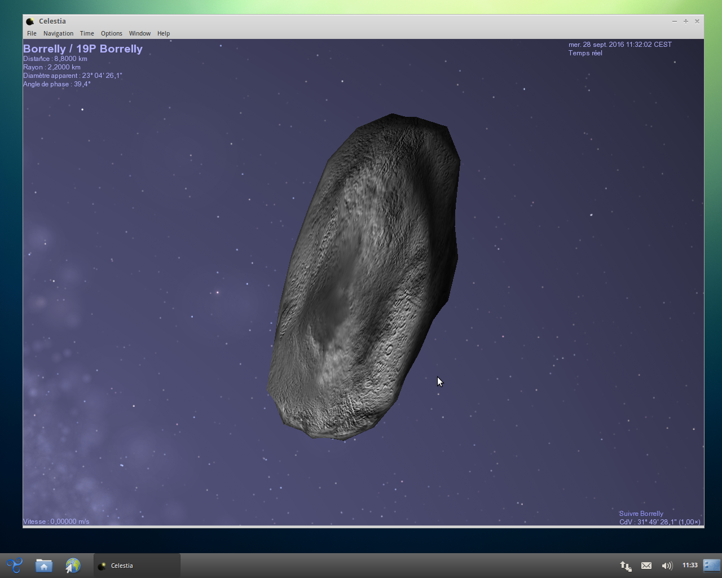This screenshot has width=722, height=578.
Task: Click the Borrelly comet model
Action: (x=364, y=277)
